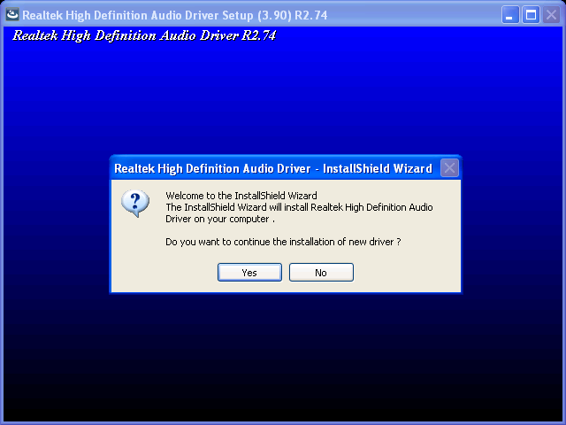Minimize the Realtek Driver Setup window
Viewport: 566px width, 425px height.
[510, 15]
